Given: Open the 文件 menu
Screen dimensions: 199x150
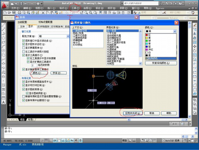Looking at the screenshot, I should (x=15, y=8).
